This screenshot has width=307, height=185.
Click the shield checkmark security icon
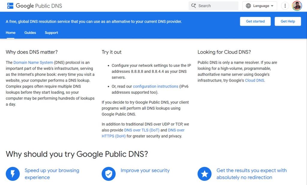(109, 174)
